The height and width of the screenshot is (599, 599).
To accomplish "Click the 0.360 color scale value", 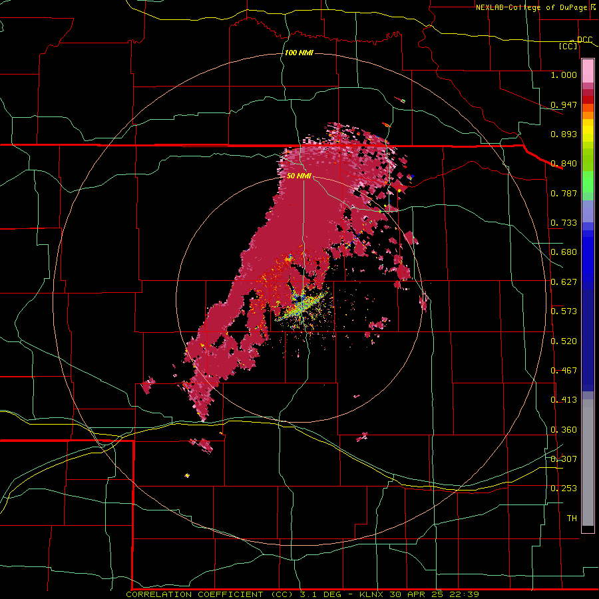I will [x=564, y=430].
